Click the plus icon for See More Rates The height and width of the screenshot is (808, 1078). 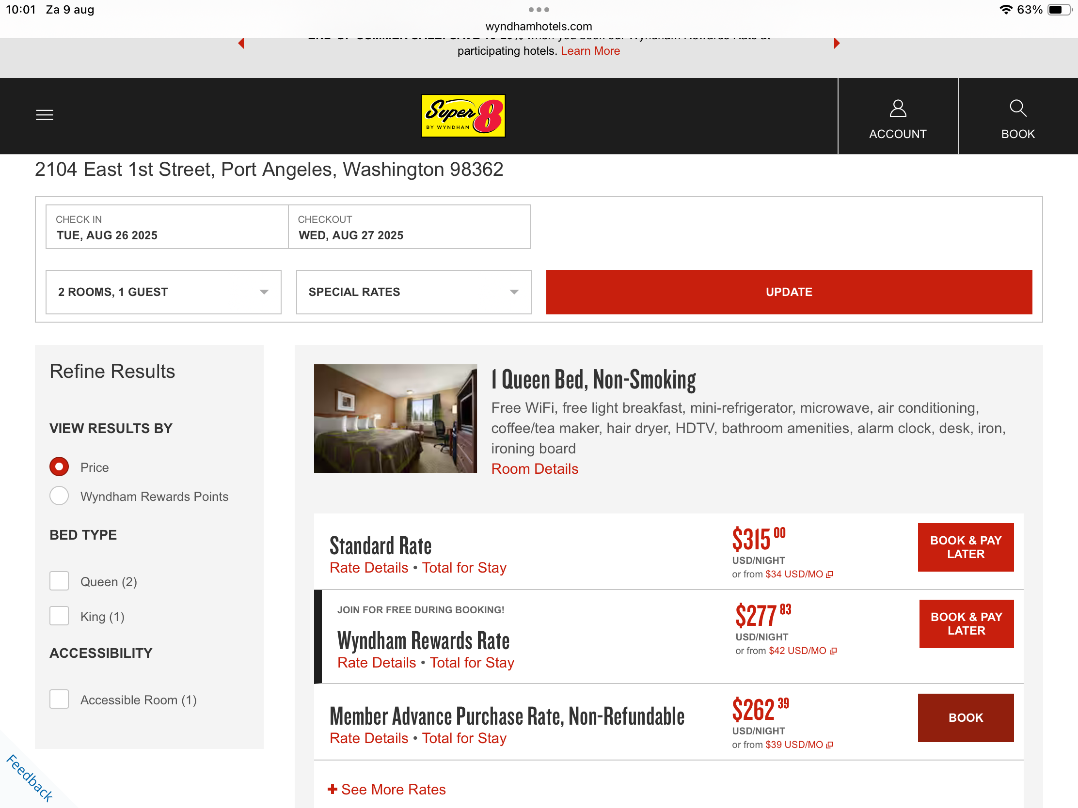(333, 789)
